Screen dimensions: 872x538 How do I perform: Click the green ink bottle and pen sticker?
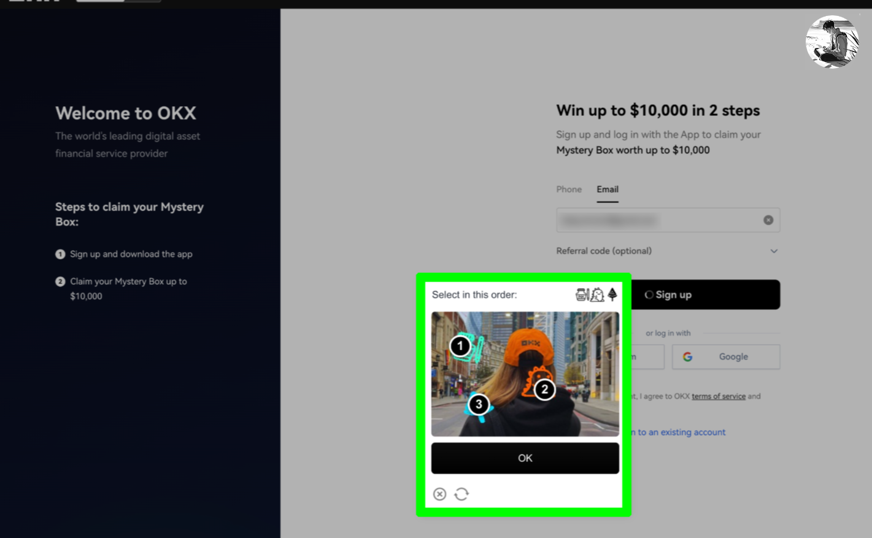(x=468, y=347)
